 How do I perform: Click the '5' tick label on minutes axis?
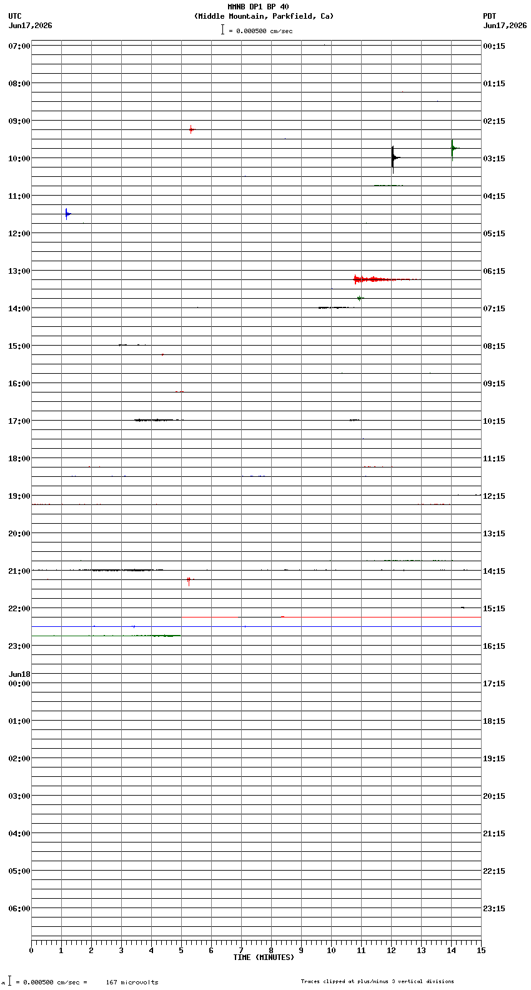point(181,951)
